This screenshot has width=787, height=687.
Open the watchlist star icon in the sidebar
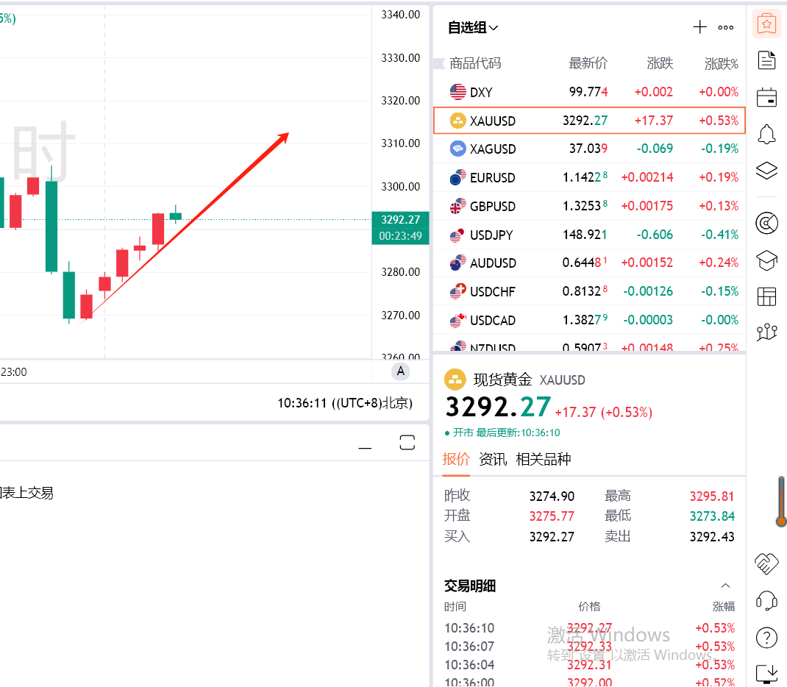766,24
